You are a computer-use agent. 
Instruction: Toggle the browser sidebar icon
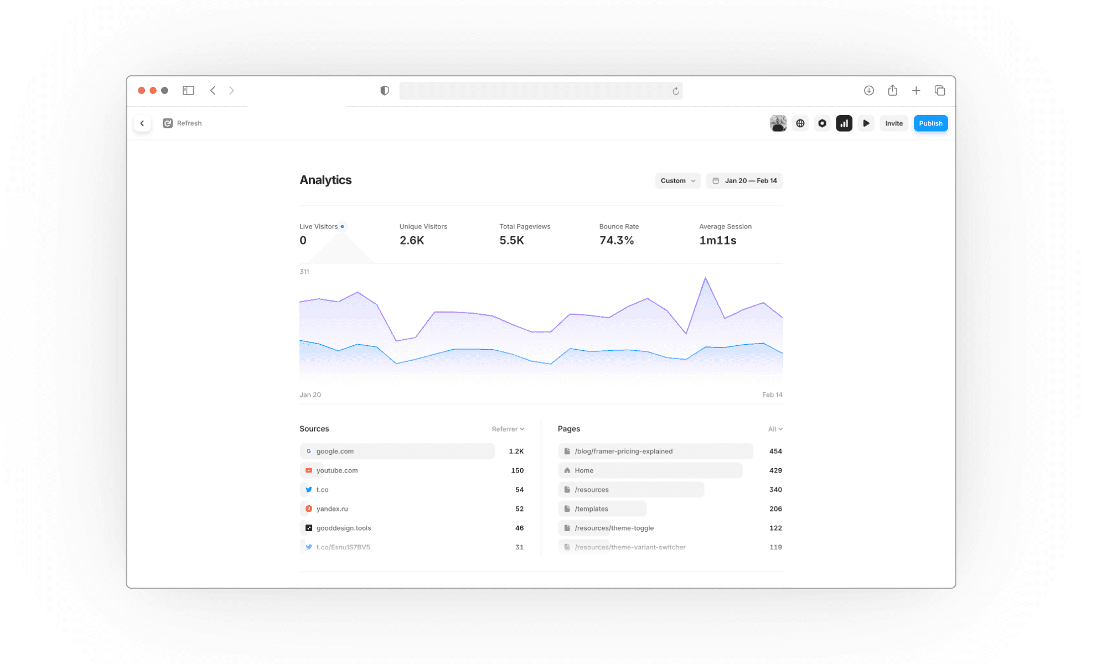point(188,91)
